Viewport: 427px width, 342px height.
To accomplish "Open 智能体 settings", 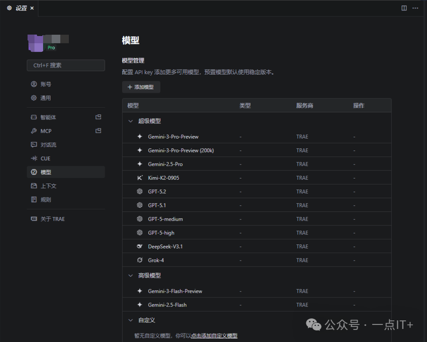I will (66, 118).
